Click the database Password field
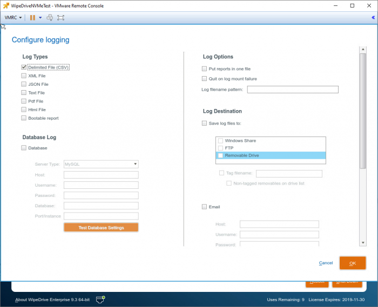Screen dimensions: 378x307 [101, 195]
